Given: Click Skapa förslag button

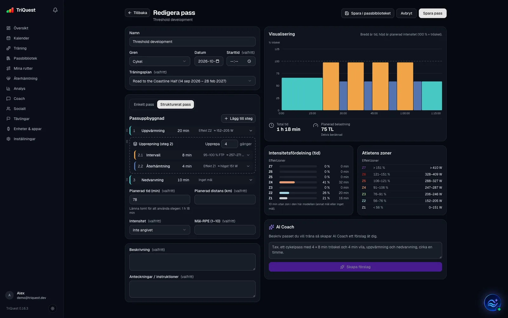Looking at the screenshot, I should (x=355, y=267).
